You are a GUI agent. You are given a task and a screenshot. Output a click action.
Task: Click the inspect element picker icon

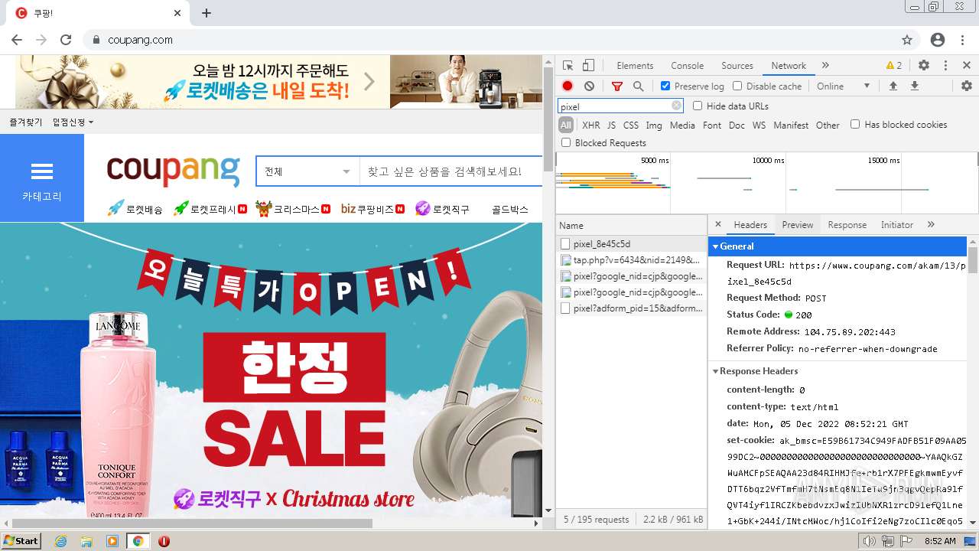[x=568, y=66]
